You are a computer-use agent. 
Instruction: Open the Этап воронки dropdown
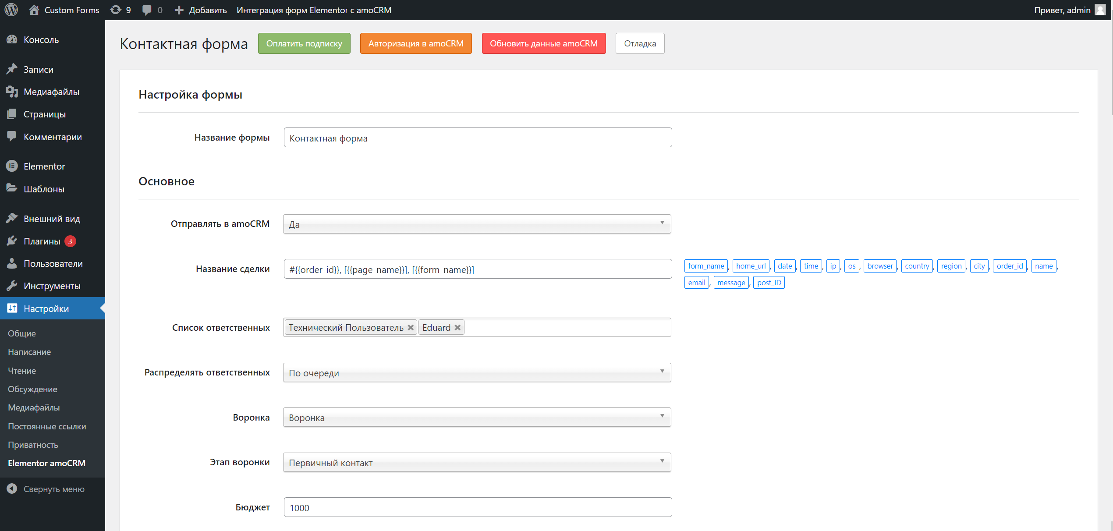tap(477, 462)
